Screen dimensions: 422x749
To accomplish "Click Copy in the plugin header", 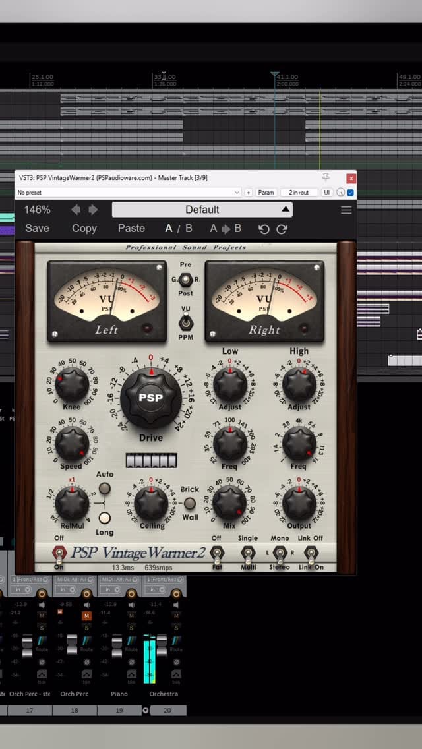I will (84, 228).
